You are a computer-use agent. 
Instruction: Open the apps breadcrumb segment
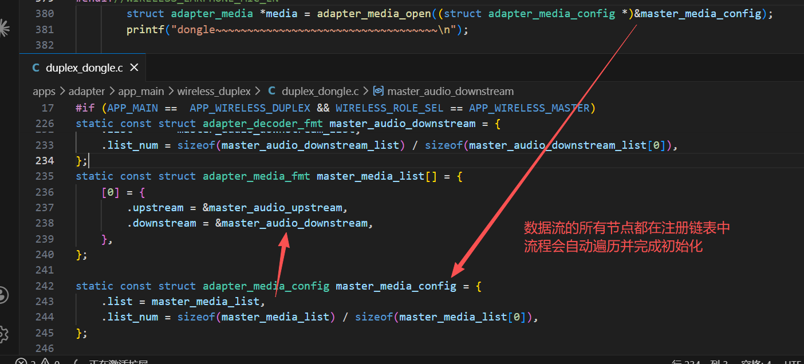pyautogui.click(x=44, y=91)
